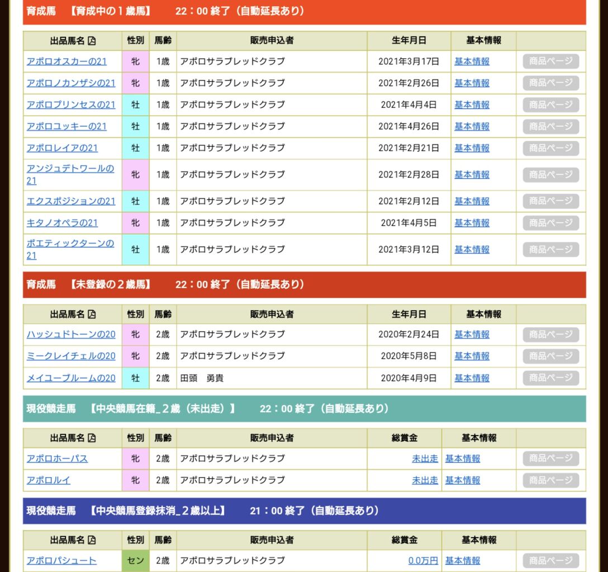Select birth date 2021年3月17日
Screen dimensions: 608x572
(x=408, y=61)
